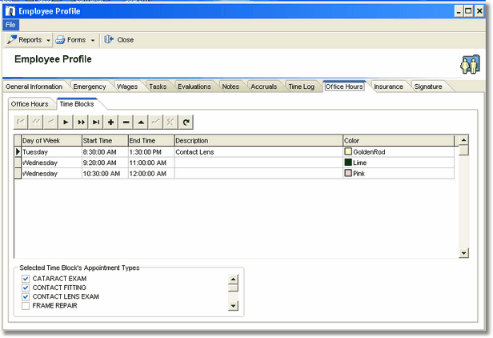Click the 11:00:00 AM end time cell
493x338 pixels.
point(151,163)
